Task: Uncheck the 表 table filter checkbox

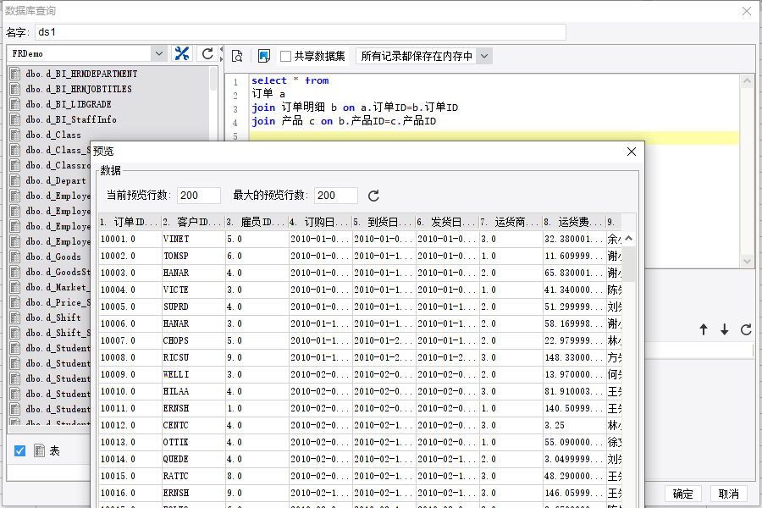Action: [20, 451]
